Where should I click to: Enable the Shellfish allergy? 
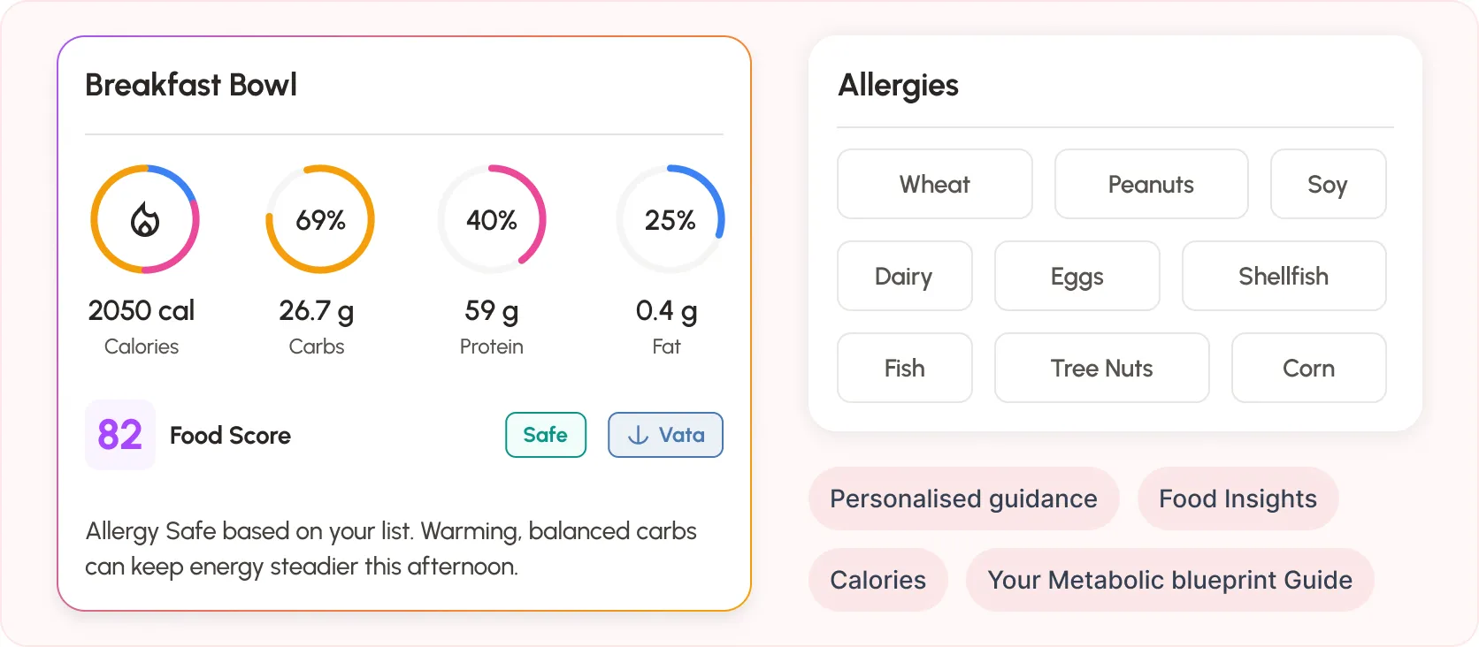click(x=1284, y=276)
